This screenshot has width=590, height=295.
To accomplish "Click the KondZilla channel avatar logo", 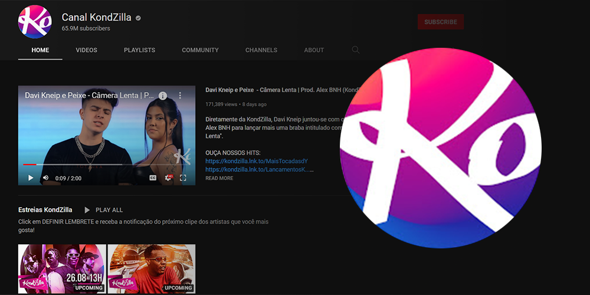I will pyautogui.click(x=35, y=22).
